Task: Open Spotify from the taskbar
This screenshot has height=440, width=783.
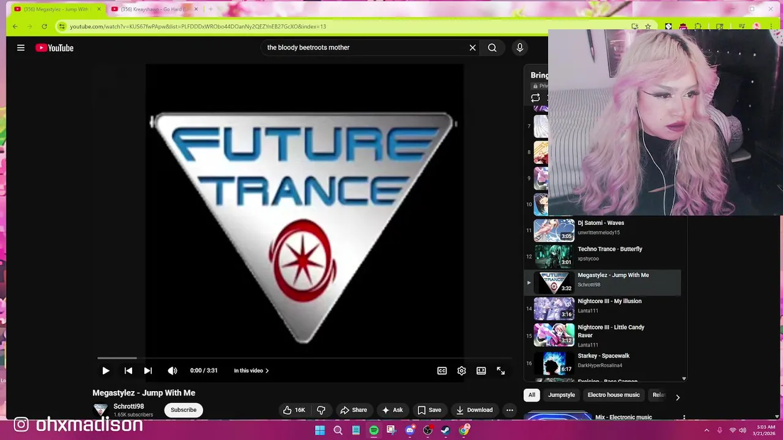Action: (x=374, y=430)
